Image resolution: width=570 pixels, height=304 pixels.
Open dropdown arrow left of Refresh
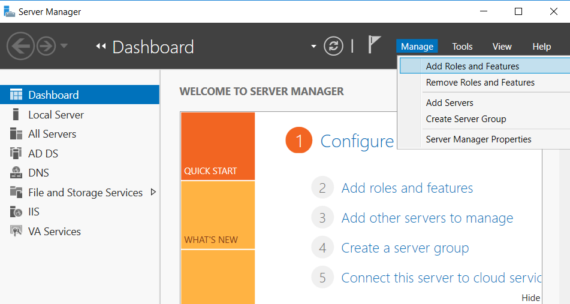tap(313, 47)
